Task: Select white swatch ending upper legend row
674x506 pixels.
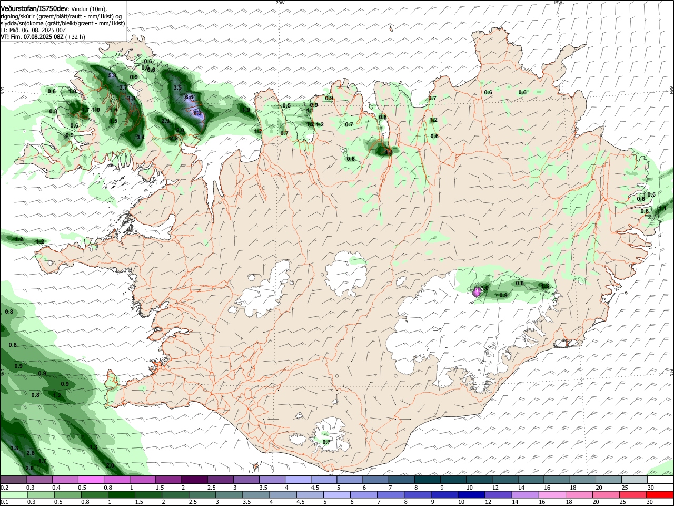Action: tap(660, 480)
